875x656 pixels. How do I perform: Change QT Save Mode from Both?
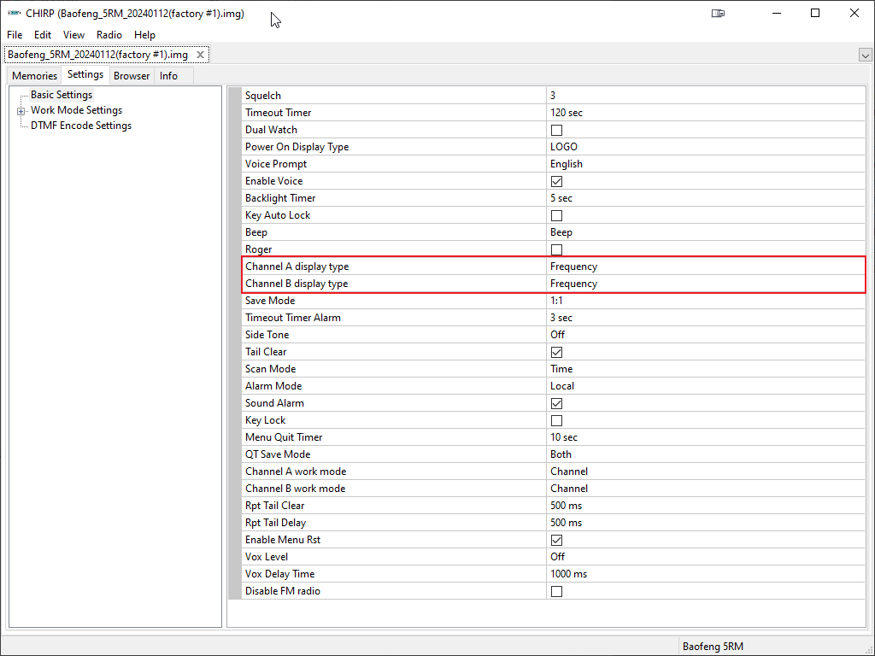(x=705, y=454)
